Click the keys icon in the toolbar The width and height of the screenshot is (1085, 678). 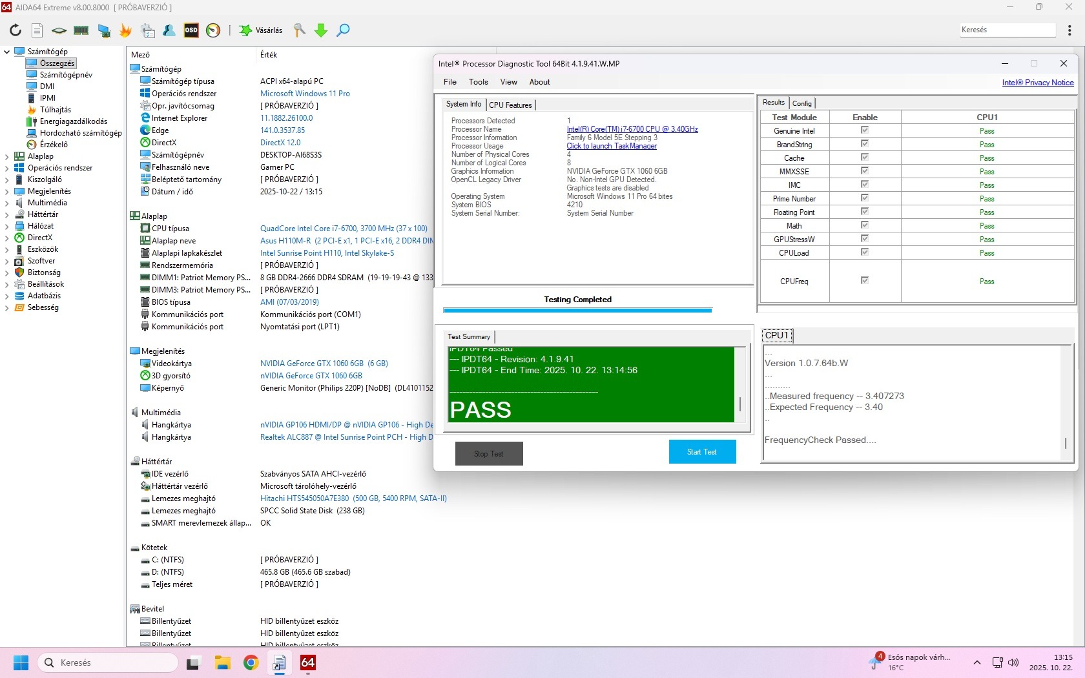click(x=299, y=30)
